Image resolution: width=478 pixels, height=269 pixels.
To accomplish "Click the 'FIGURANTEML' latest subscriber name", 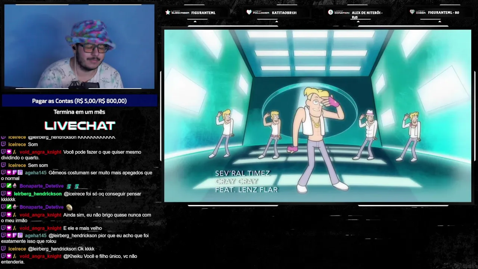I will (203, 13).
